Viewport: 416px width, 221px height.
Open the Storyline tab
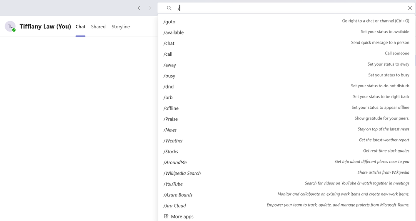(x=121, y=27)
